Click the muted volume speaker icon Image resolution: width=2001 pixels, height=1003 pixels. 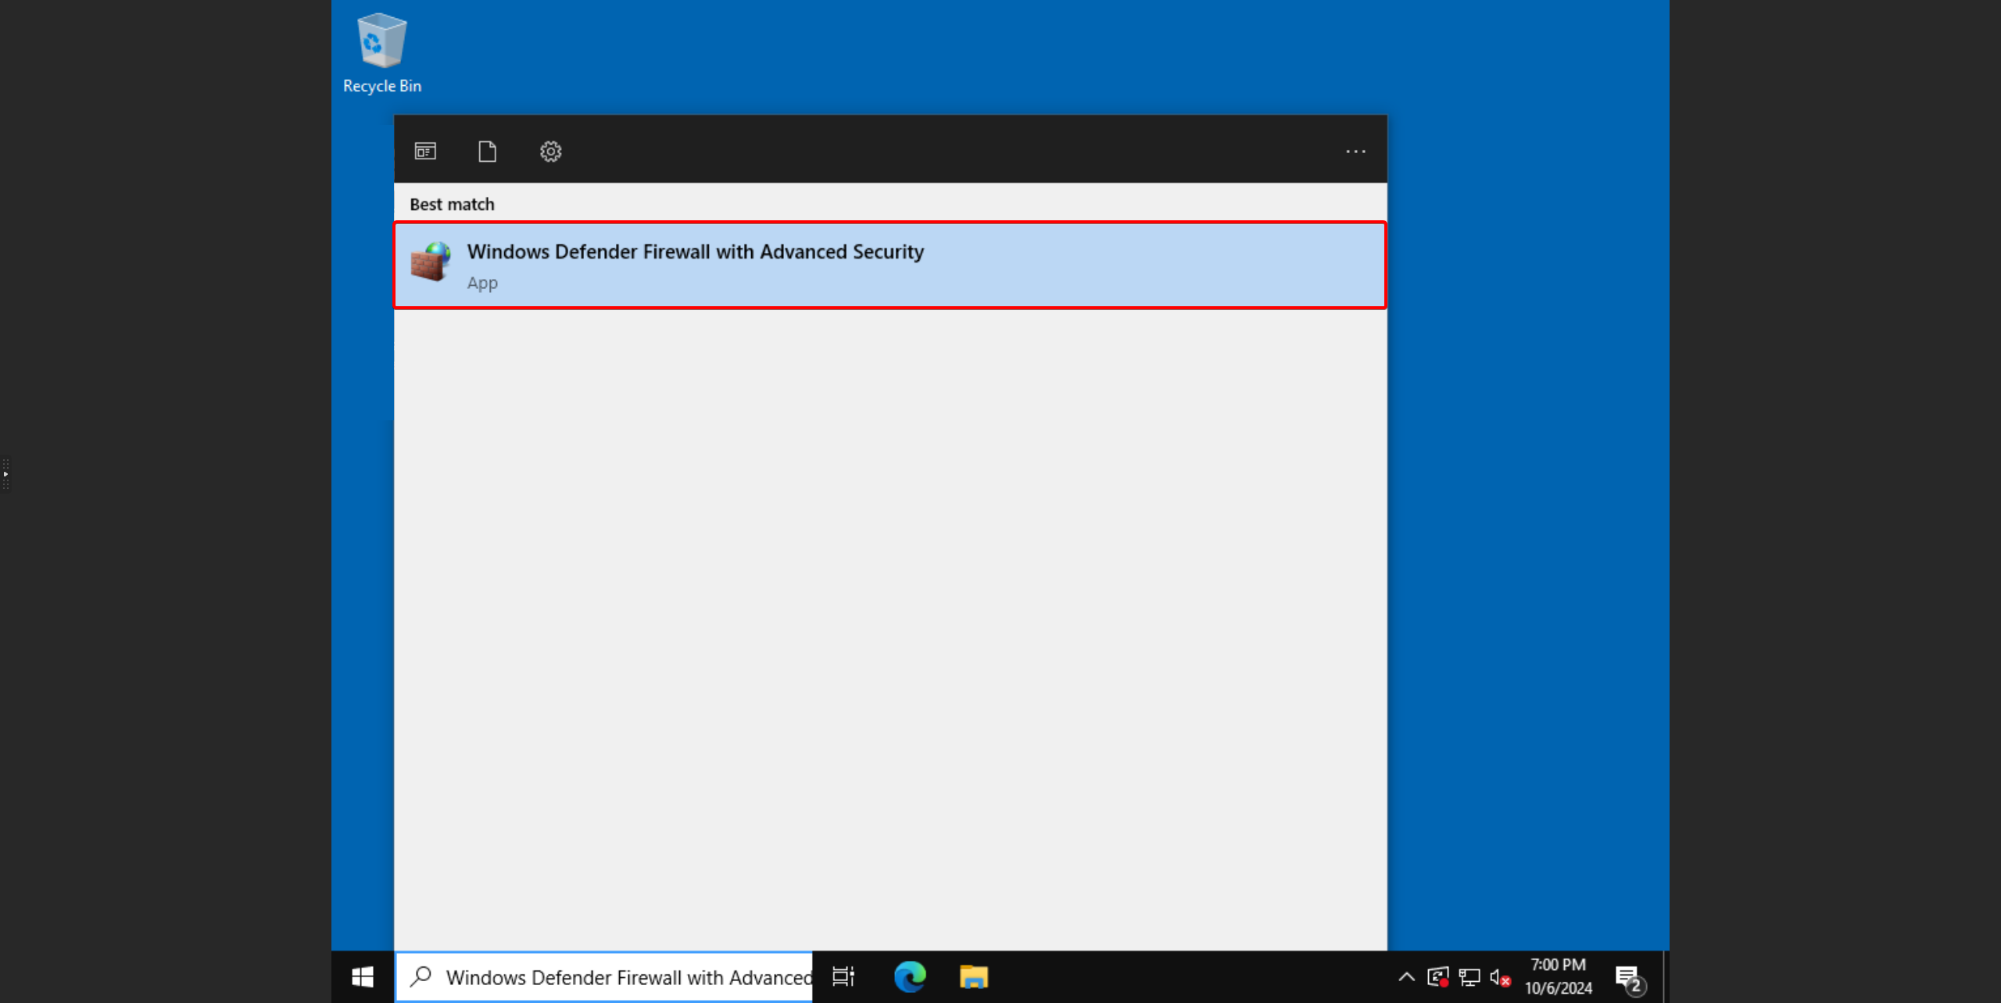(1499, 976)
